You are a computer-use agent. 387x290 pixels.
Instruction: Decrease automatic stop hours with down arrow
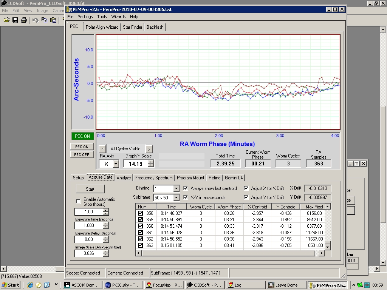(106, 213)
